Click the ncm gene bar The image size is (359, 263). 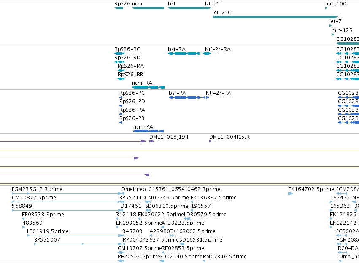[x=148, y=8]
